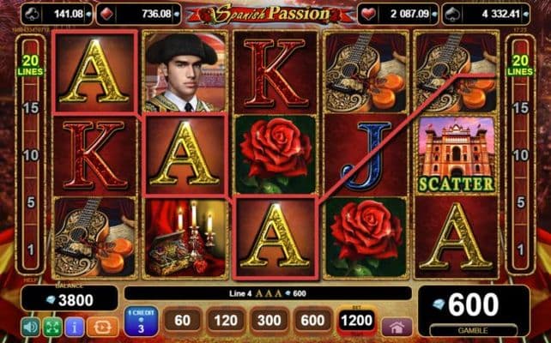551x343 pixels.
Task: Open the 1 Credit denomination selector
Action: pyautogui.click(x=141, y=321)
